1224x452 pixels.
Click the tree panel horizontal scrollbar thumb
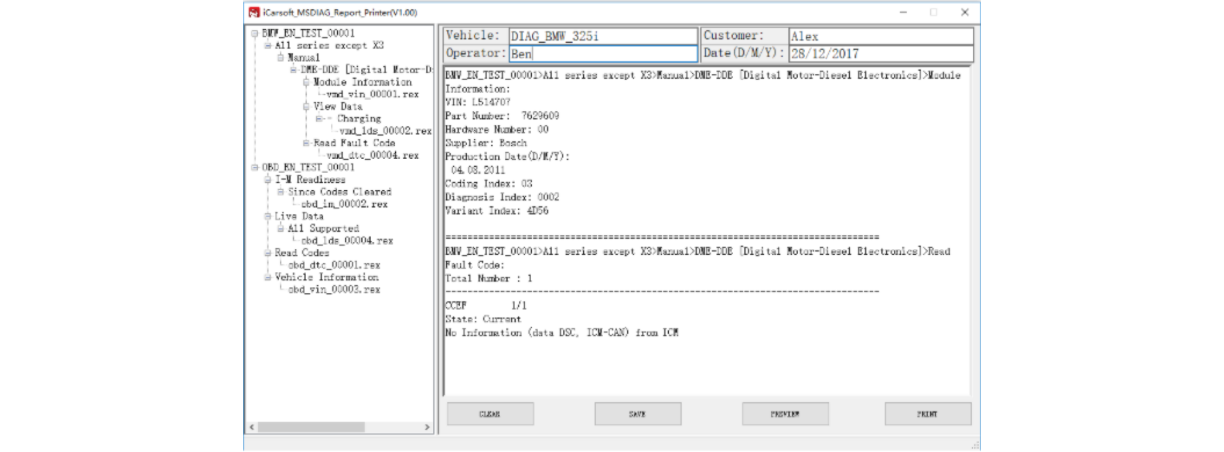click(312, 427)
